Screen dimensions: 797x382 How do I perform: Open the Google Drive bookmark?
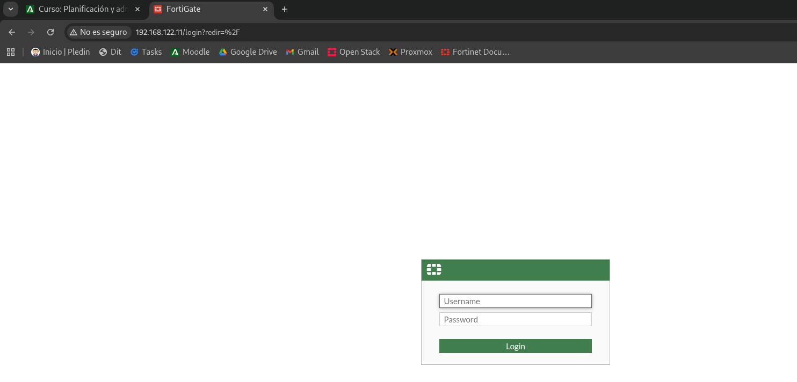248,52
